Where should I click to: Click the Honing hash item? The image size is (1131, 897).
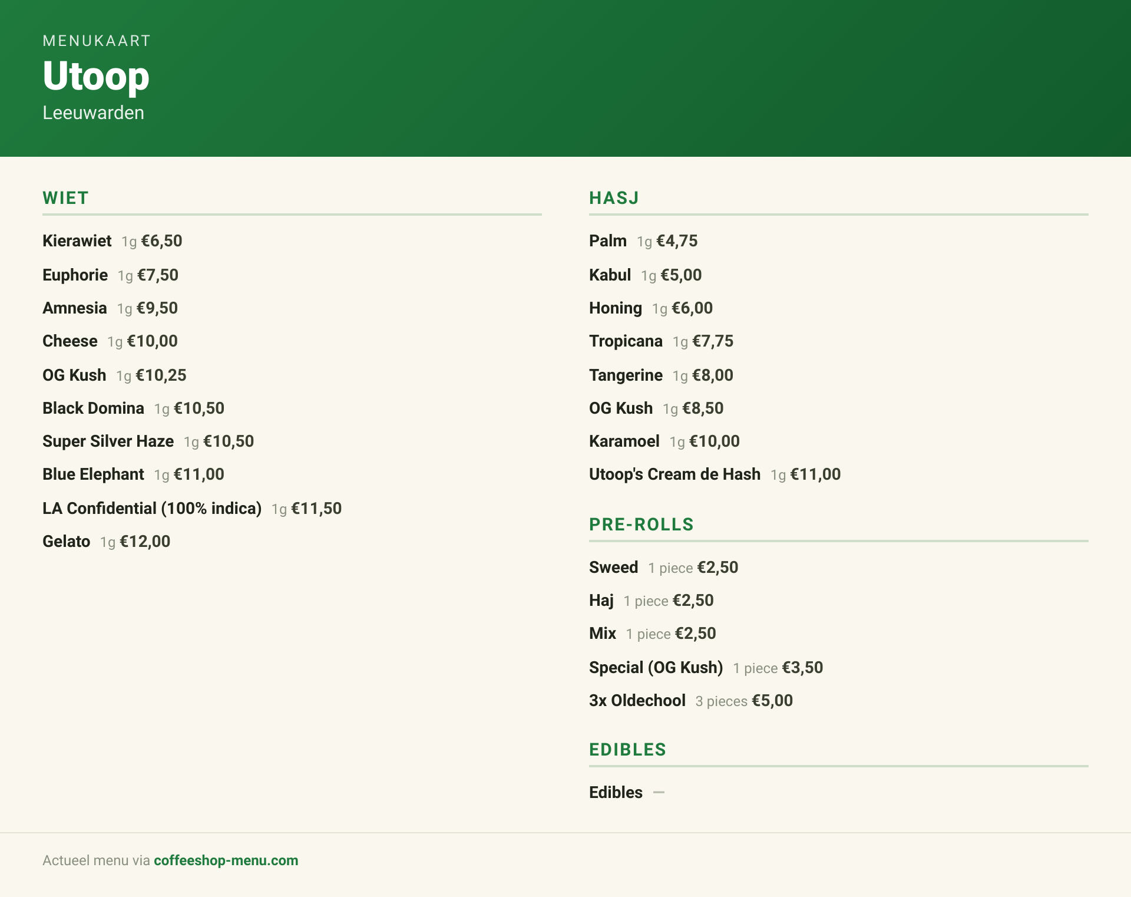tap(615, 308)
